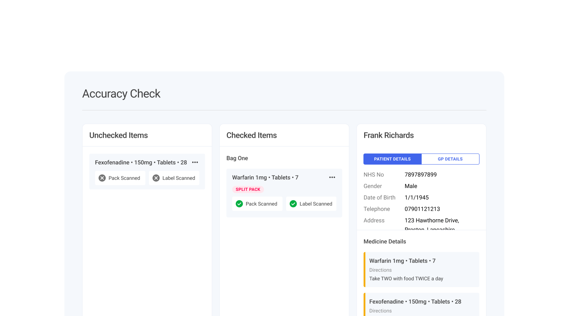Click green check icon beside Label Scanned
Image resolution: width=568 pixels, height=316 pixels.
(293, 204)
